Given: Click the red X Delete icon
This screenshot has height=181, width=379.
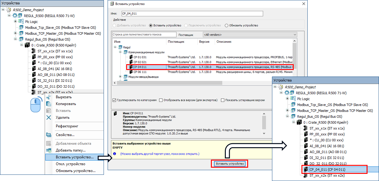Looking at the screenshot, I should coord(49,117).
